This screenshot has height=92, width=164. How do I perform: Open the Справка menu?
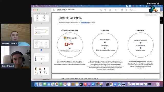(84, 6)
